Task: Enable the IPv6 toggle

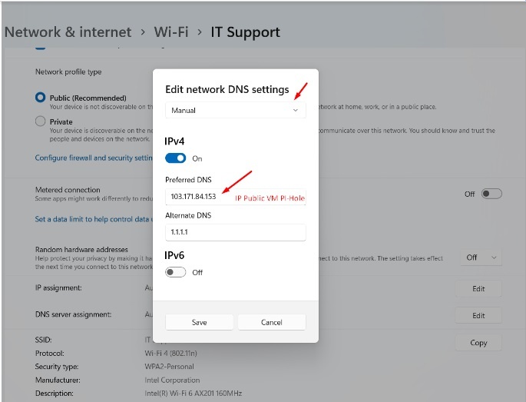Action: (176, 272)
